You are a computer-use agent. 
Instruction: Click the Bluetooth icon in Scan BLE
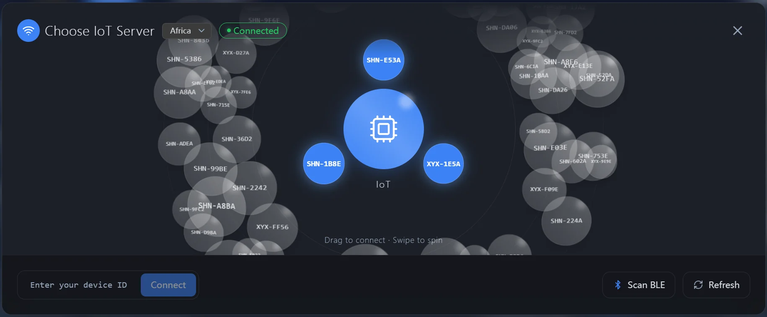tap(617, 285)
